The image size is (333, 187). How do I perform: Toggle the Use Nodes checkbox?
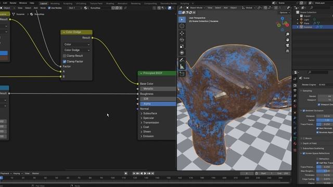tap(49, 8)
